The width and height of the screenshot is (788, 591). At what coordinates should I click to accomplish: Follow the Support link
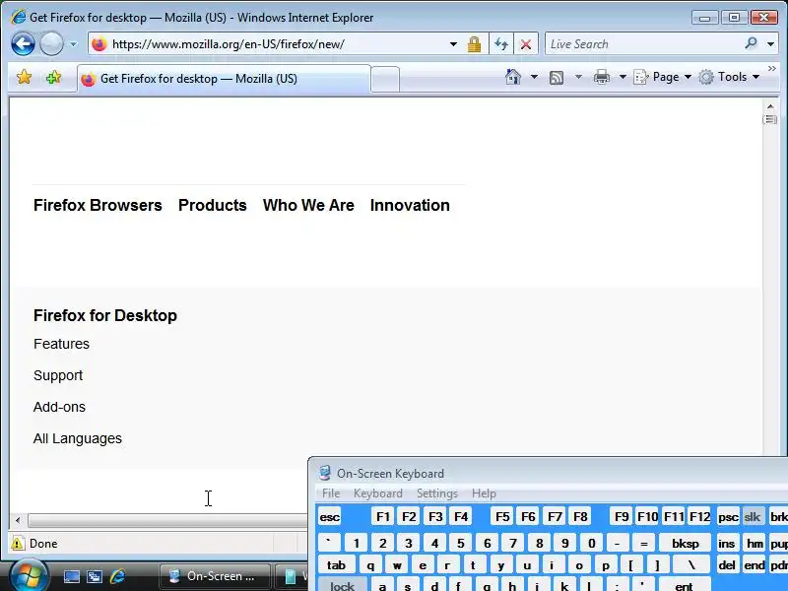coord(58,375)
